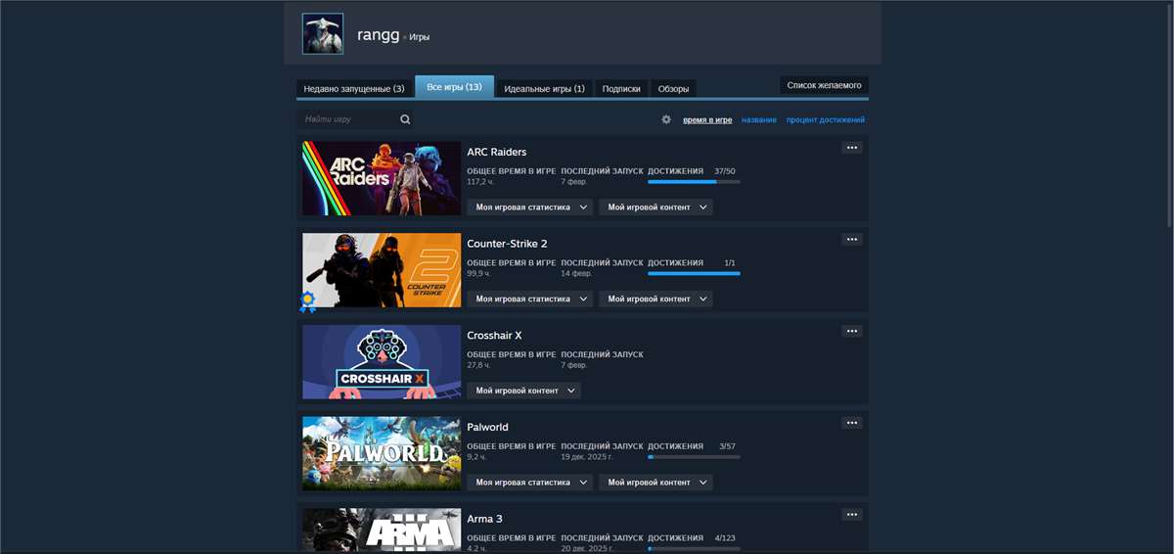This screenshot has height=554, width=1174.
Task: Open 'Список желаемого' wishlist button
Action: (824, 85)
